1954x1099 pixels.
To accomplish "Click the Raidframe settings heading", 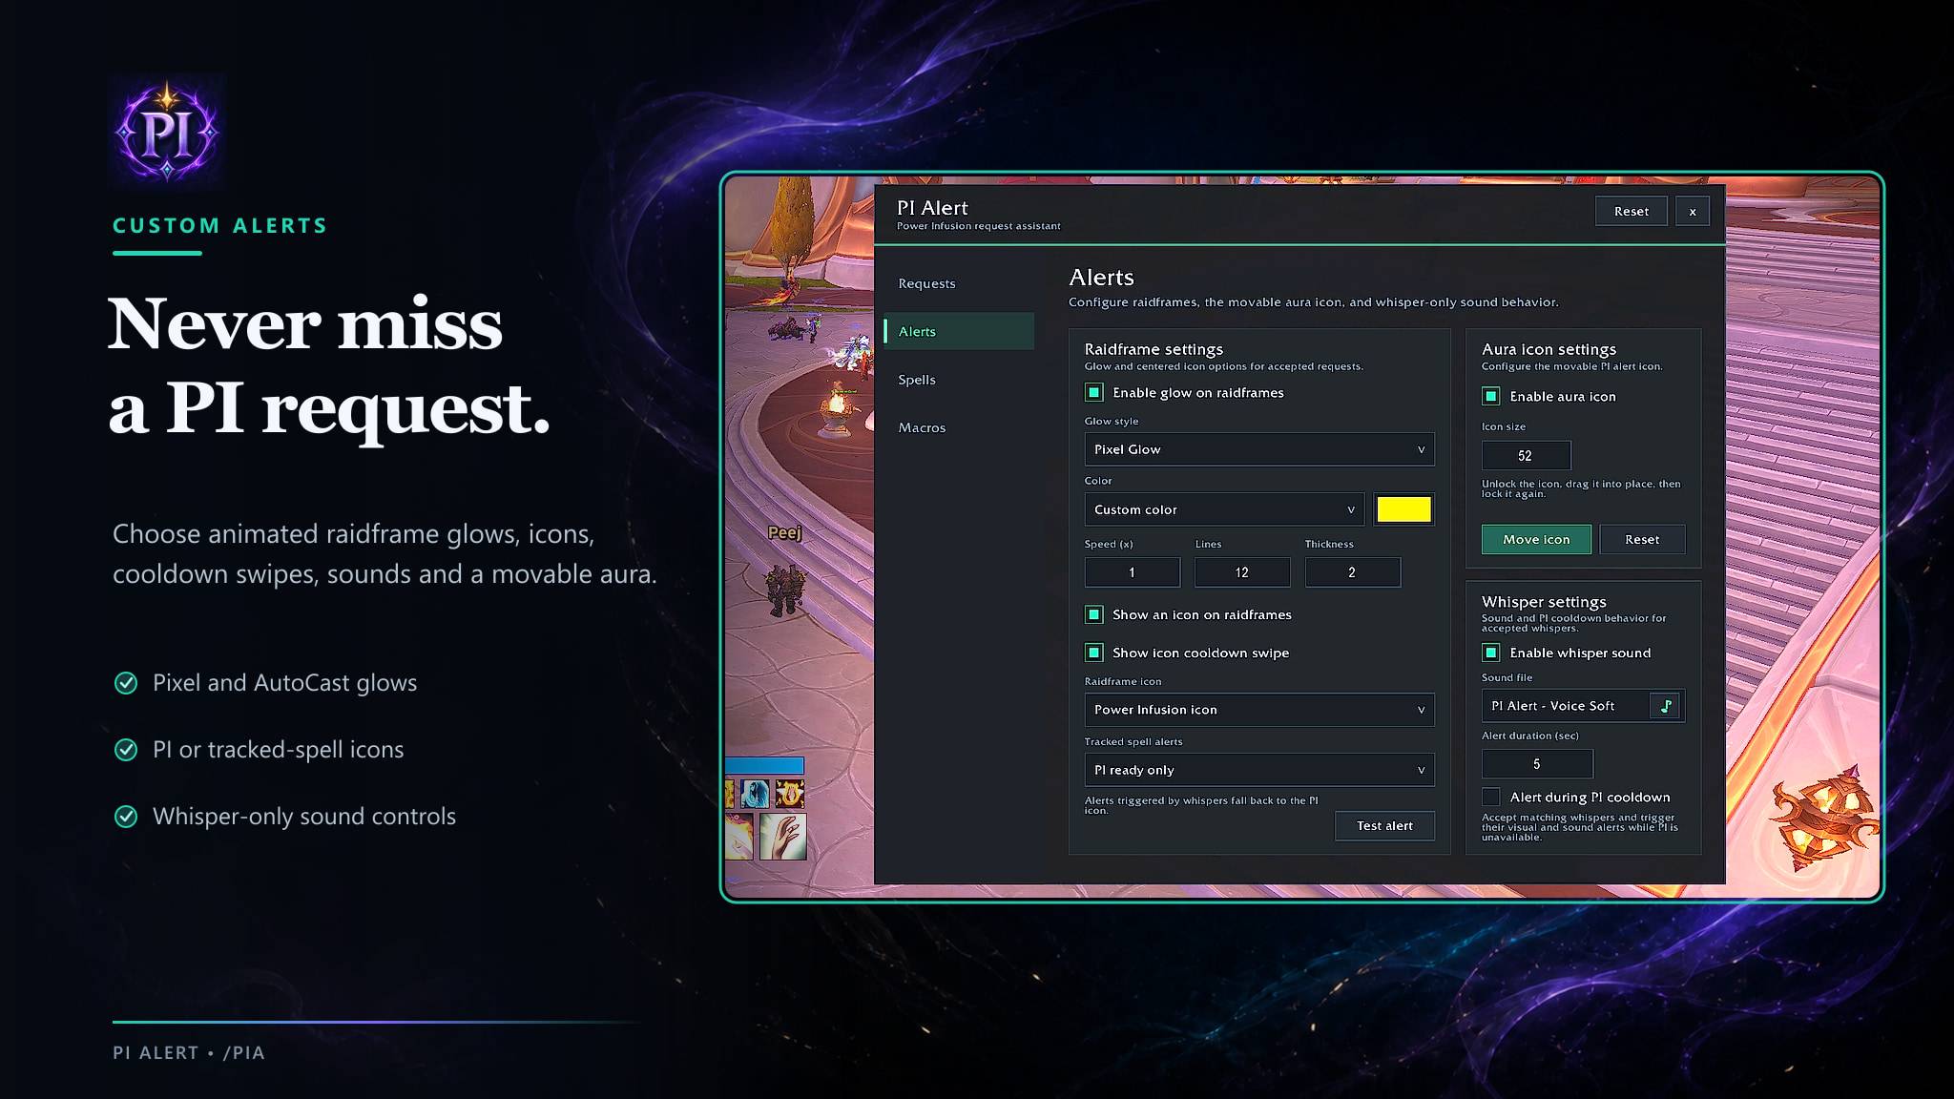I will (x=1154, y=349).
